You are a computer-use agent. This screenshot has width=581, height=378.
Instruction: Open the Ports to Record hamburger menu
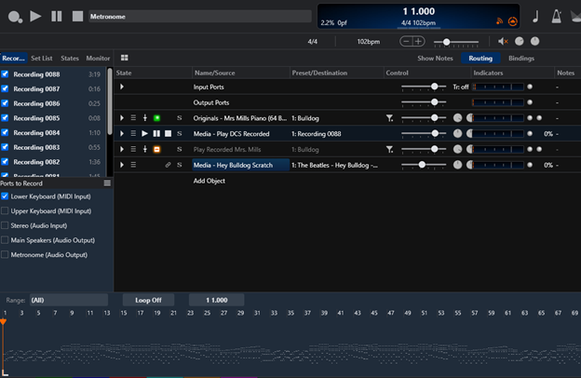click(x=107, y=183)
